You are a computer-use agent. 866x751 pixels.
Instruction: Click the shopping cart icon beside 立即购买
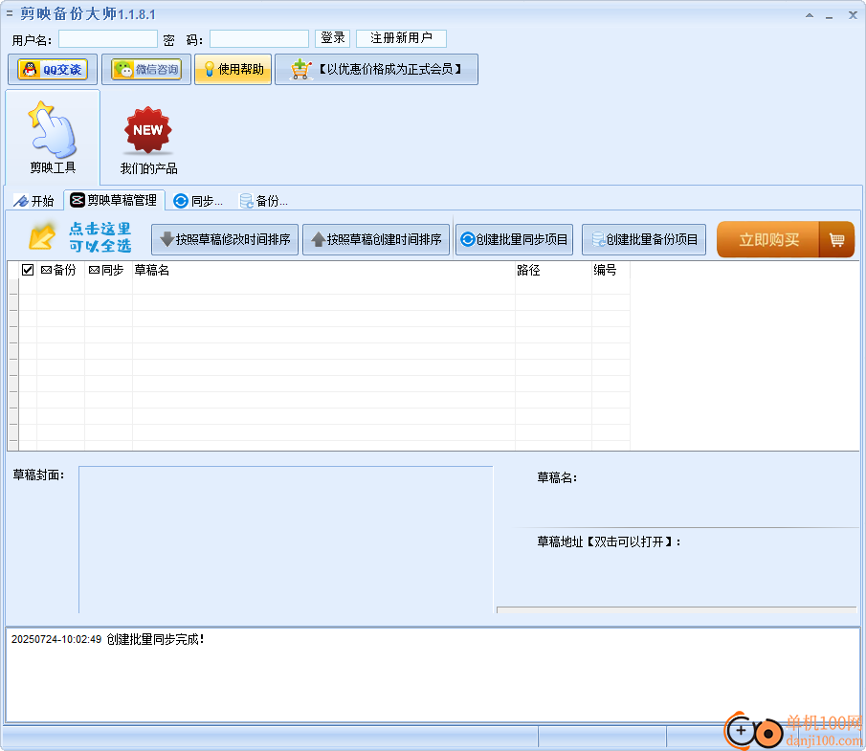pyautogui.click(x=836, y=240)
